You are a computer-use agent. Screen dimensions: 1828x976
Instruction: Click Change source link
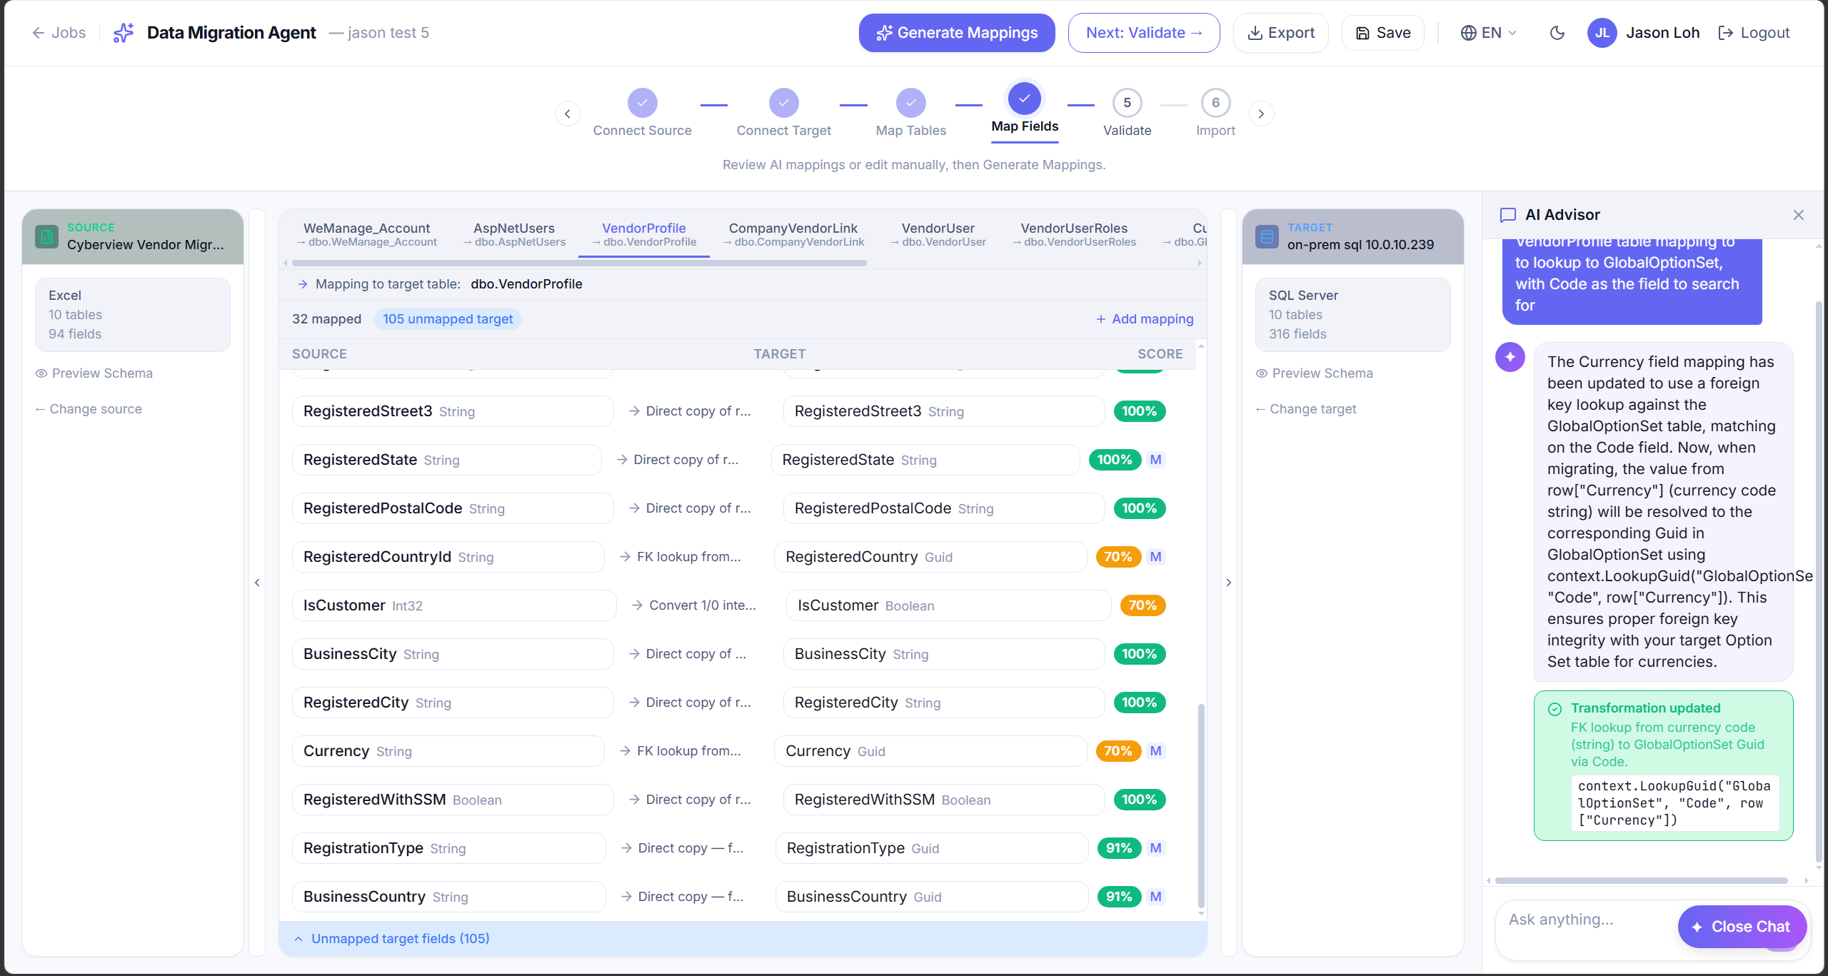(89, 409)
